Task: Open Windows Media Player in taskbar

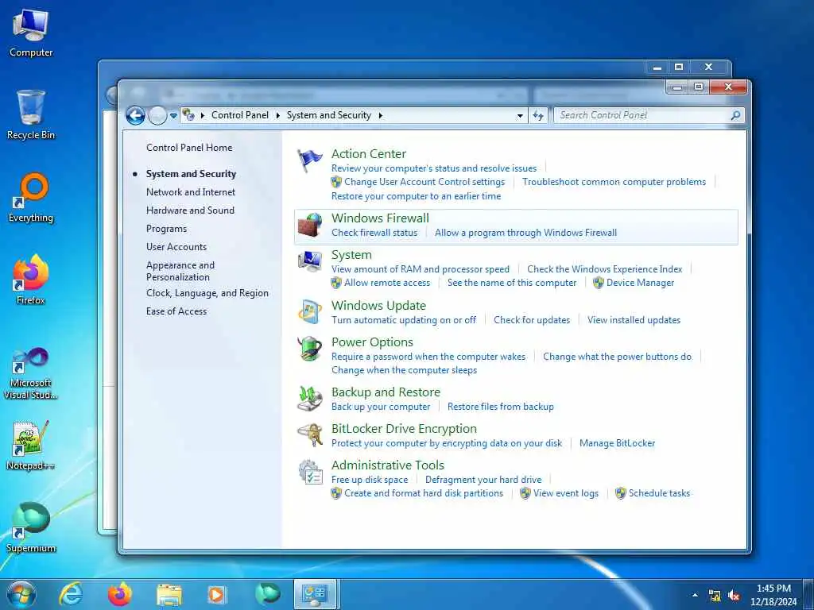Action: tap(217, 595)
